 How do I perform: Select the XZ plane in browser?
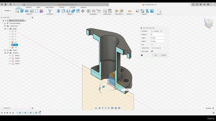15,45
